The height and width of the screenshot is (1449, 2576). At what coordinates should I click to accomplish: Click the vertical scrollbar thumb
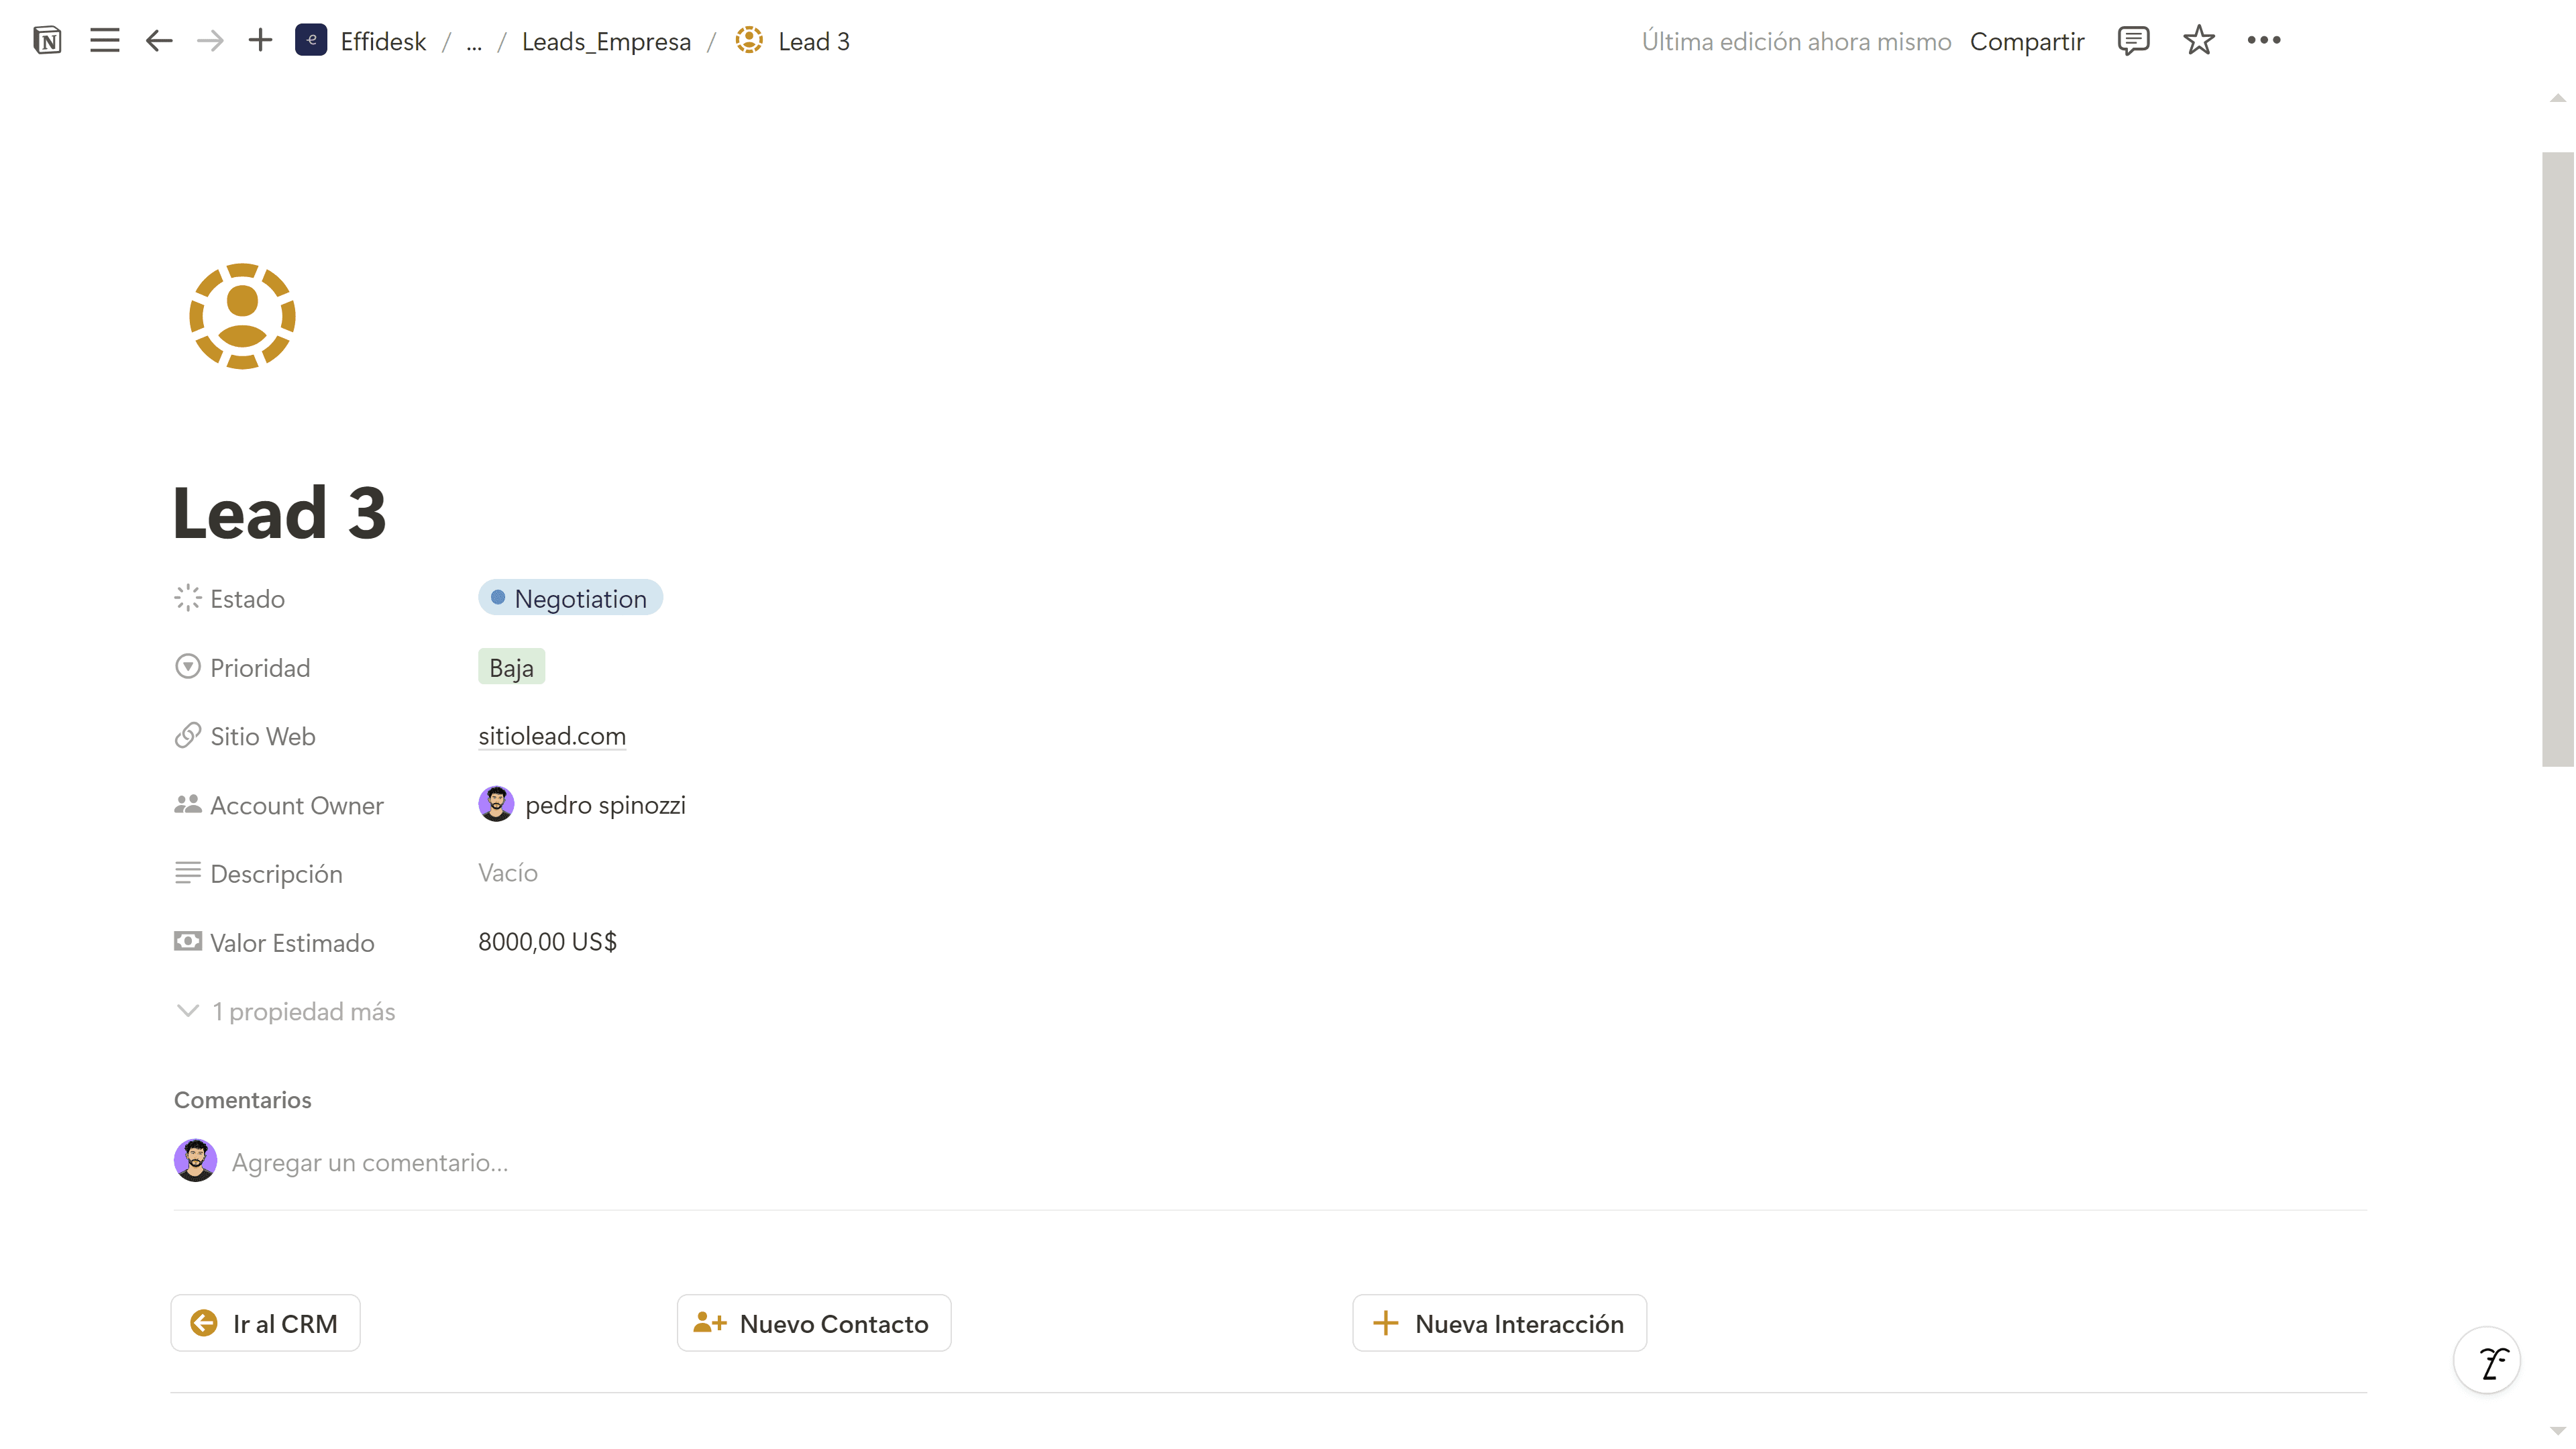point(2557,459)
